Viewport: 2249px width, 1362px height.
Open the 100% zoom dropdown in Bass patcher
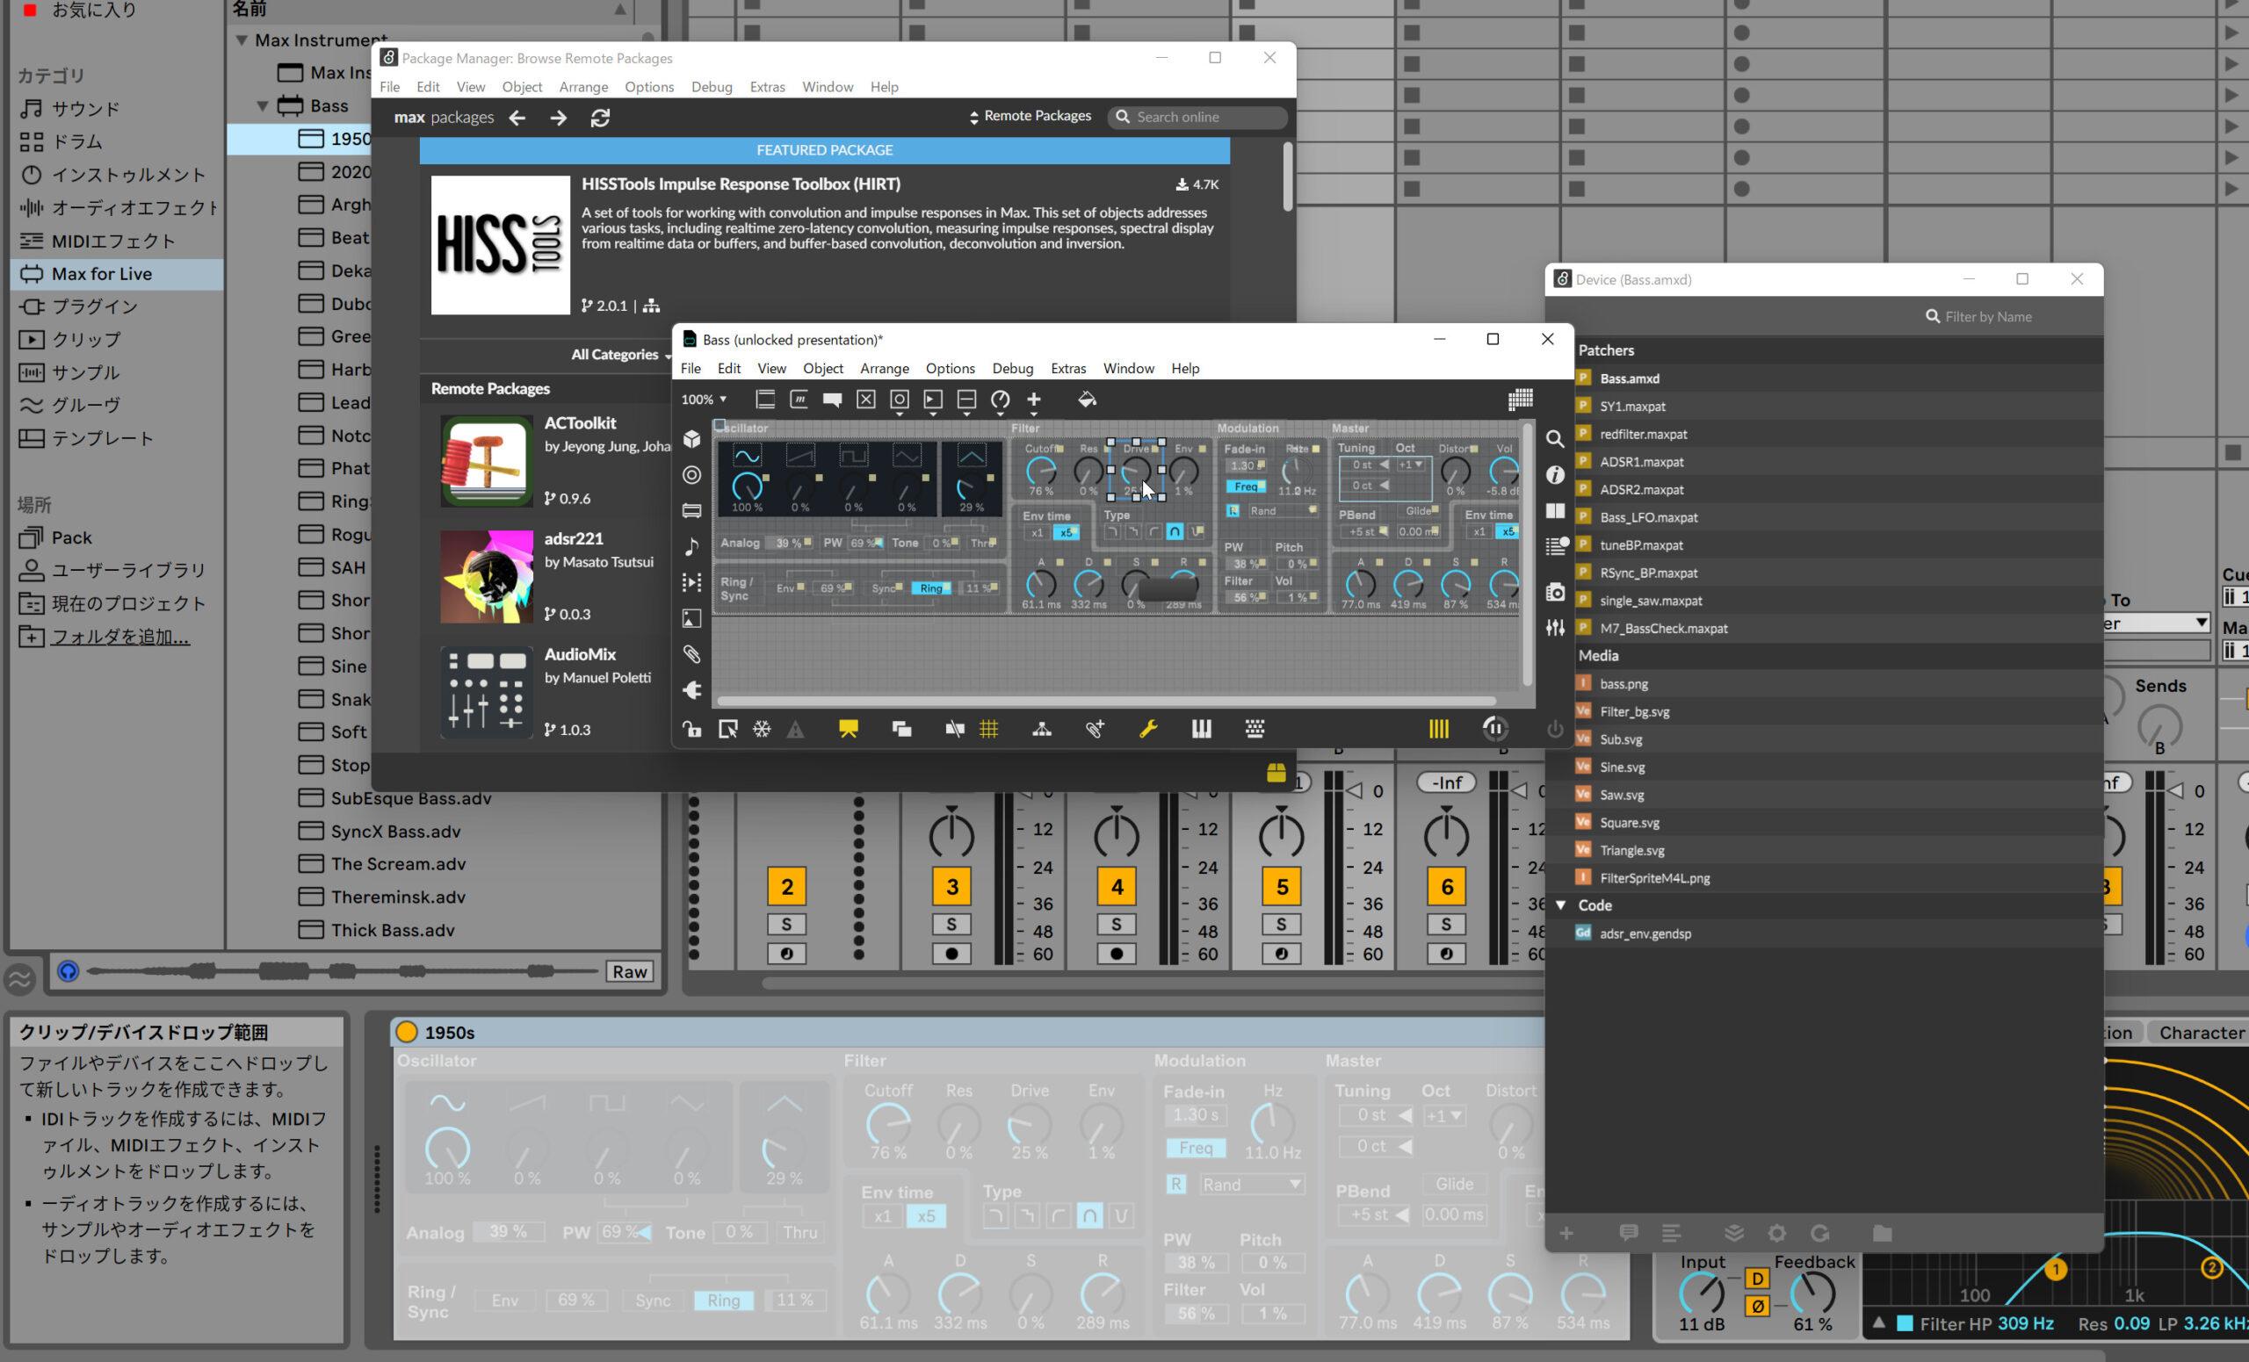point(703,400)
